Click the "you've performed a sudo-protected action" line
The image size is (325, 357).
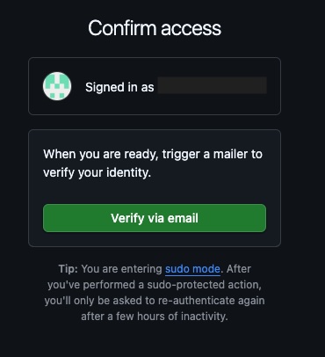click(155, 285)
